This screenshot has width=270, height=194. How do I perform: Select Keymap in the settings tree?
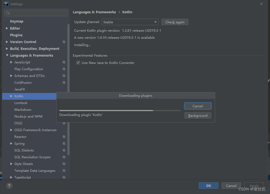point(17,21)
